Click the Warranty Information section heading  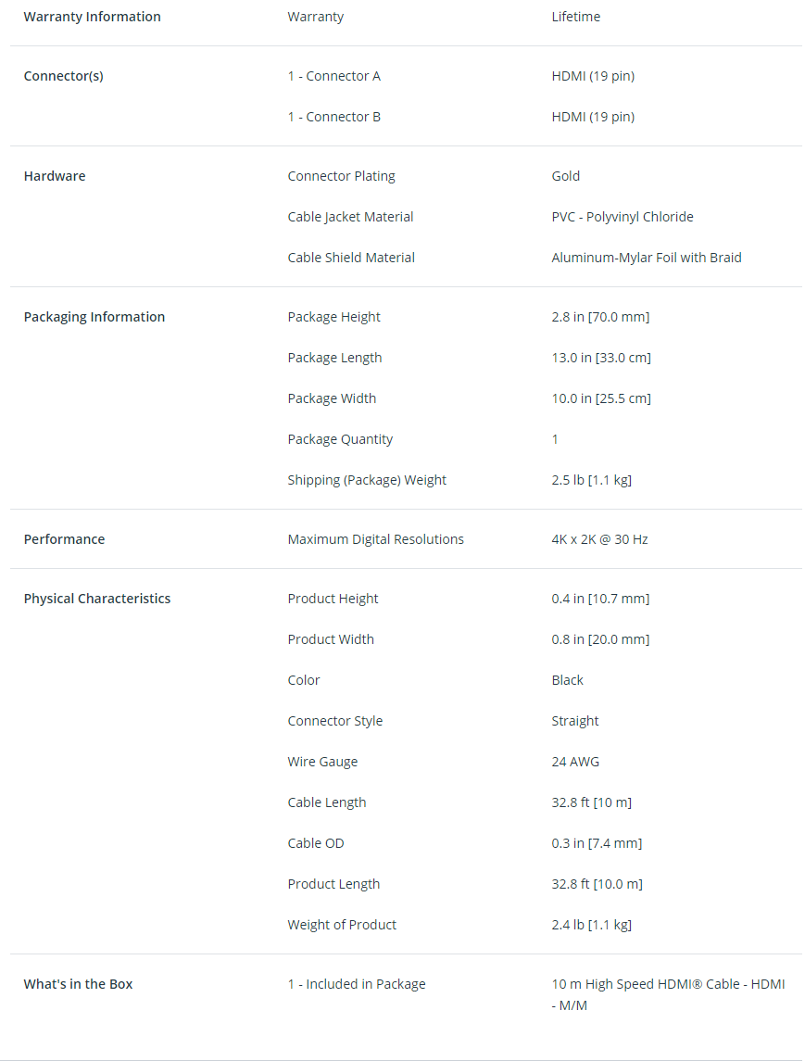coord(92,17)
